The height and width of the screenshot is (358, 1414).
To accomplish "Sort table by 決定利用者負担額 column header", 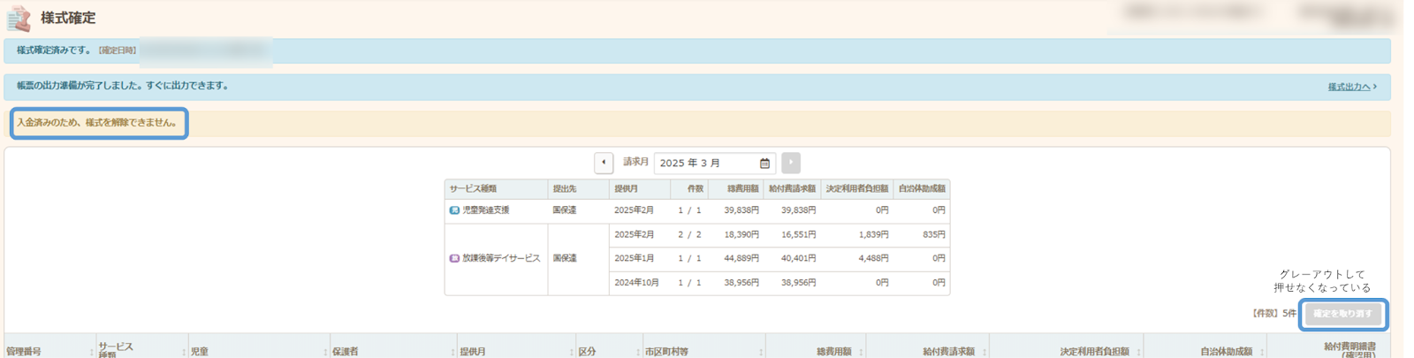I will tap(1094, 352).
